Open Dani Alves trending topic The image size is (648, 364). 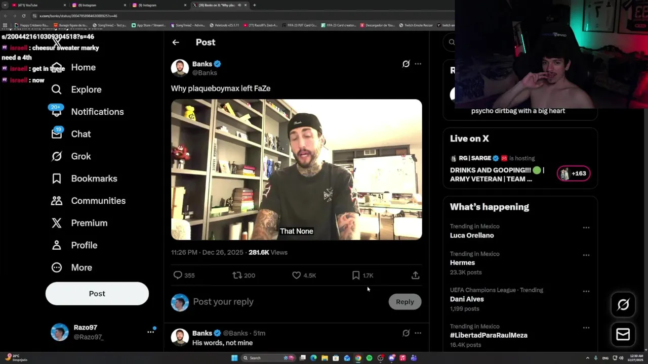[467, 299]
